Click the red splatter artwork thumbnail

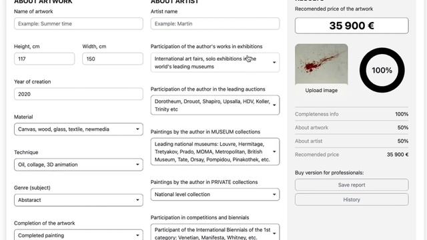click(322, 64)
